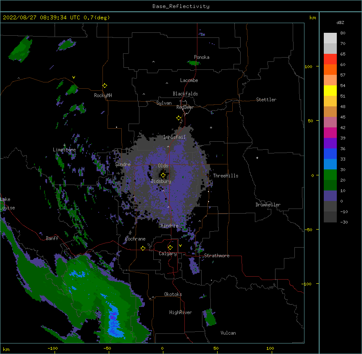Image resolution: width=362 pixels, height=354 pixels.
Task: Click the Airdrie city label
Action: tap(169, 226)
